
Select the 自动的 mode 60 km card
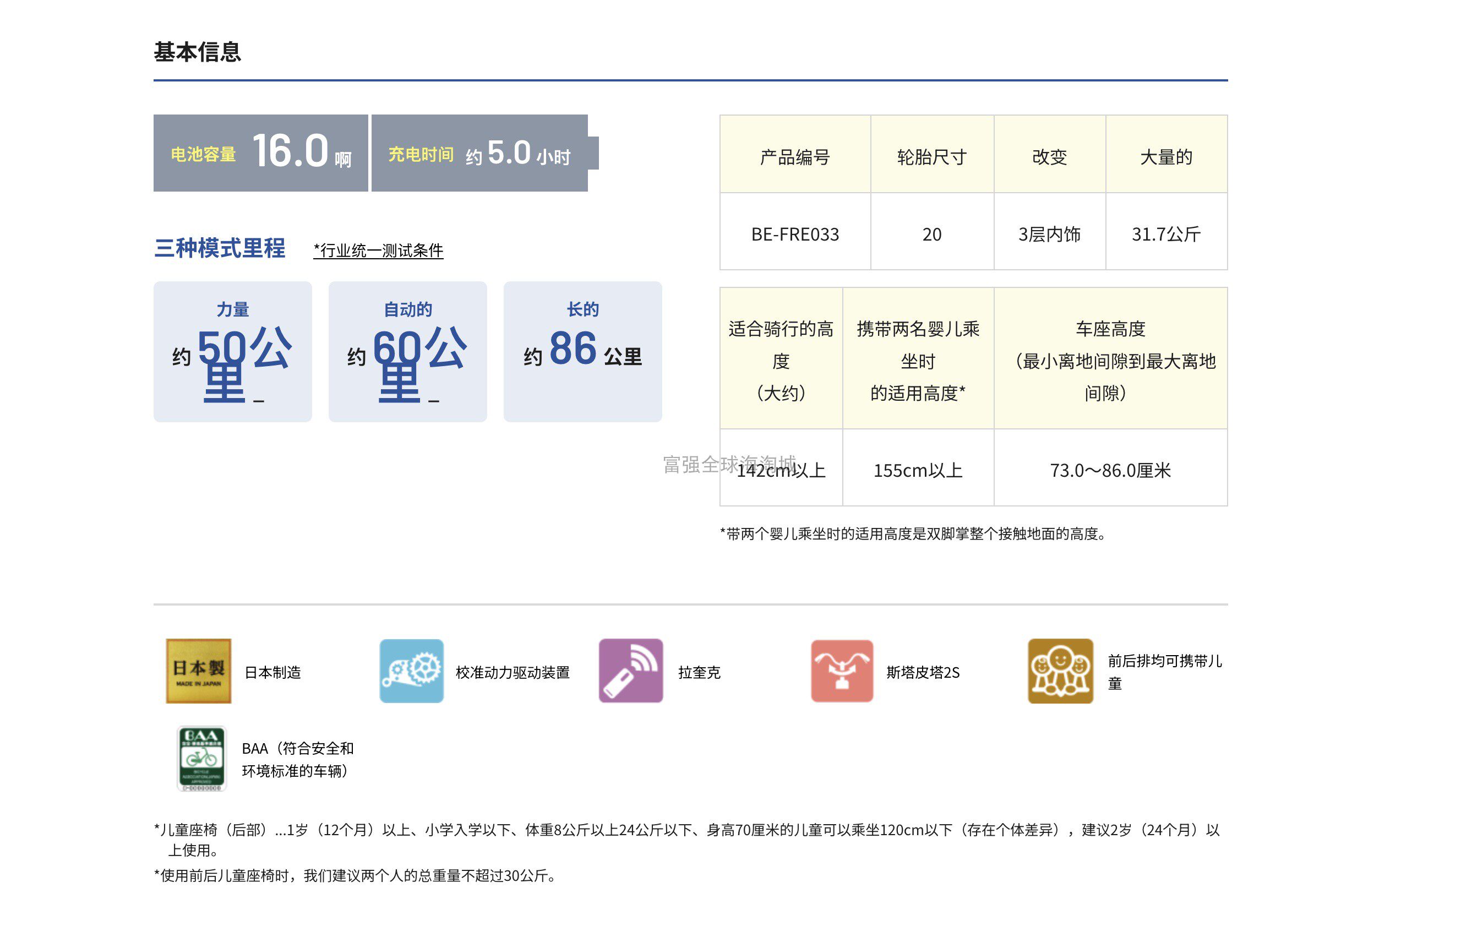click(x=408, y=351)
